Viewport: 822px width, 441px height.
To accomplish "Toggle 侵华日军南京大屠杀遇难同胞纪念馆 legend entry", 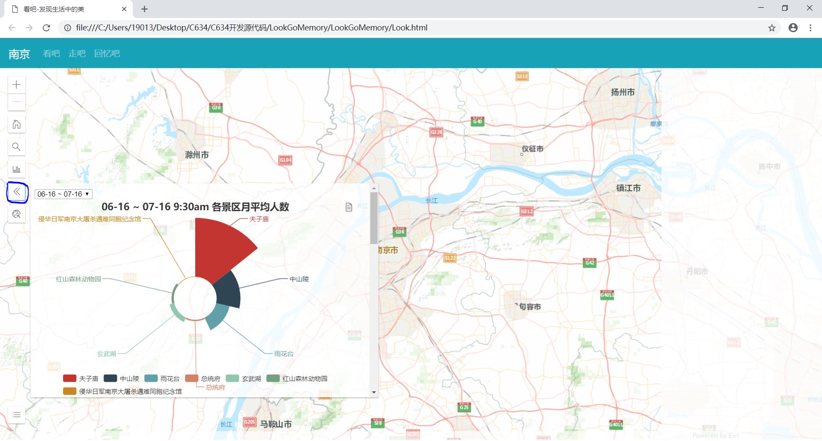I will pyautogui.click(x=122, y=391).
